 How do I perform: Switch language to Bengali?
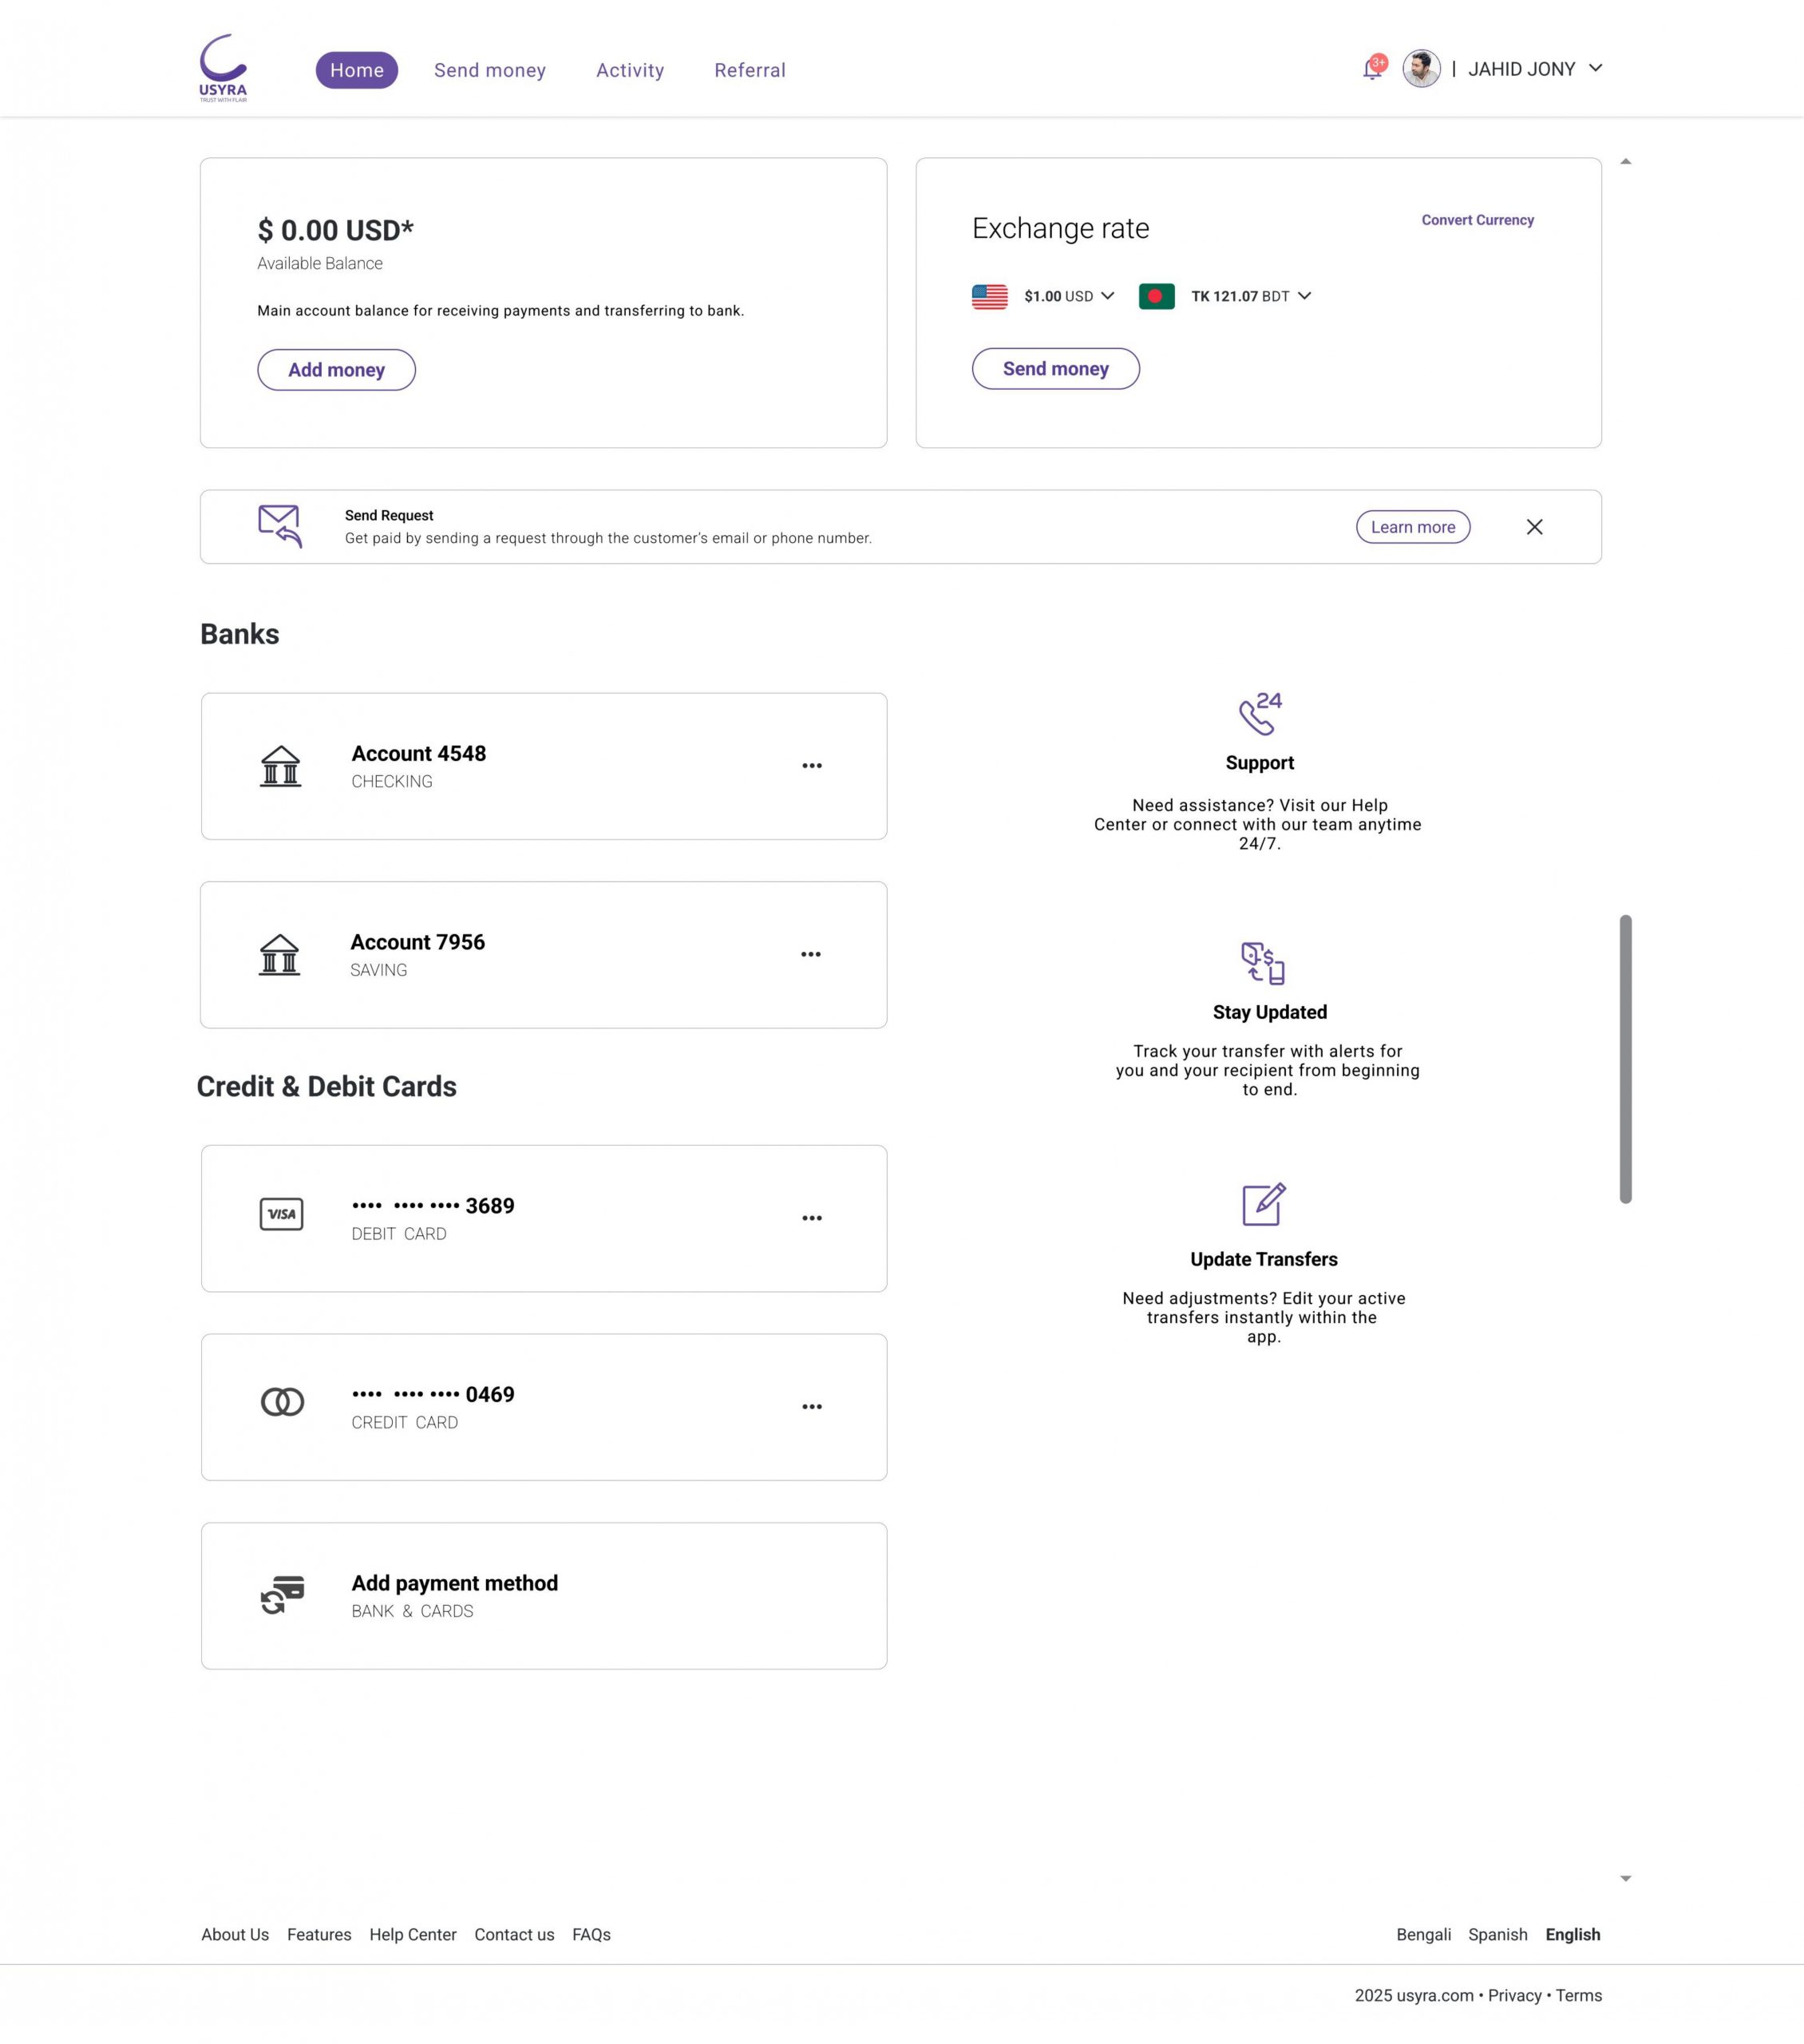[x=1423, y=1934]
